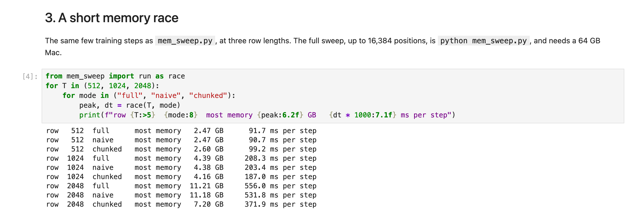The width and height of the screenshot is (627, 211).
Task: Click output row "2048 chunked" with 7.20 GB
Action: point(181,205)
